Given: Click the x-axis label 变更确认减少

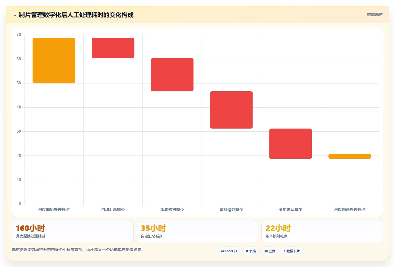Looking at the screenshot, I should pos(290,209).
